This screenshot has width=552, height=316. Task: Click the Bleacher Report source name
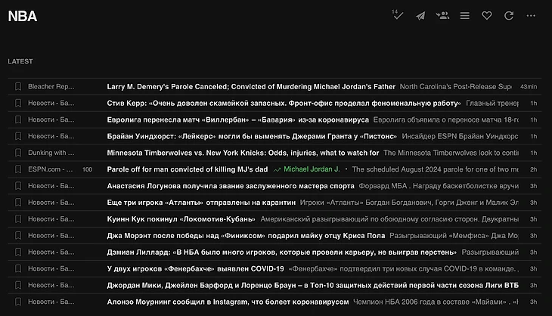coord(51,87)
